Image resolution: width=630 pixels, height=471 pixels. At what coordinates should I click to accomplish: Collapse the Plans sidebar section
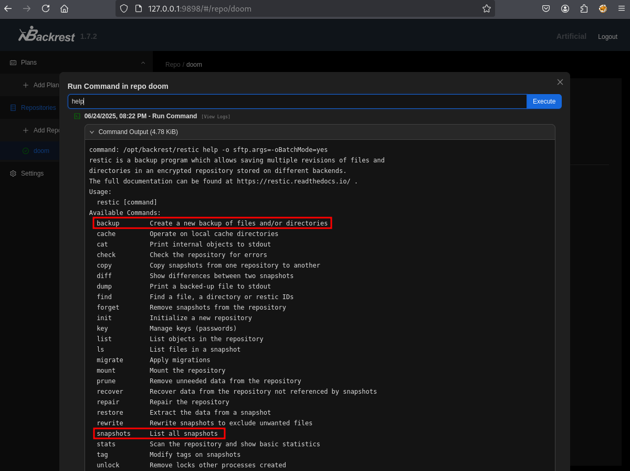143,63
